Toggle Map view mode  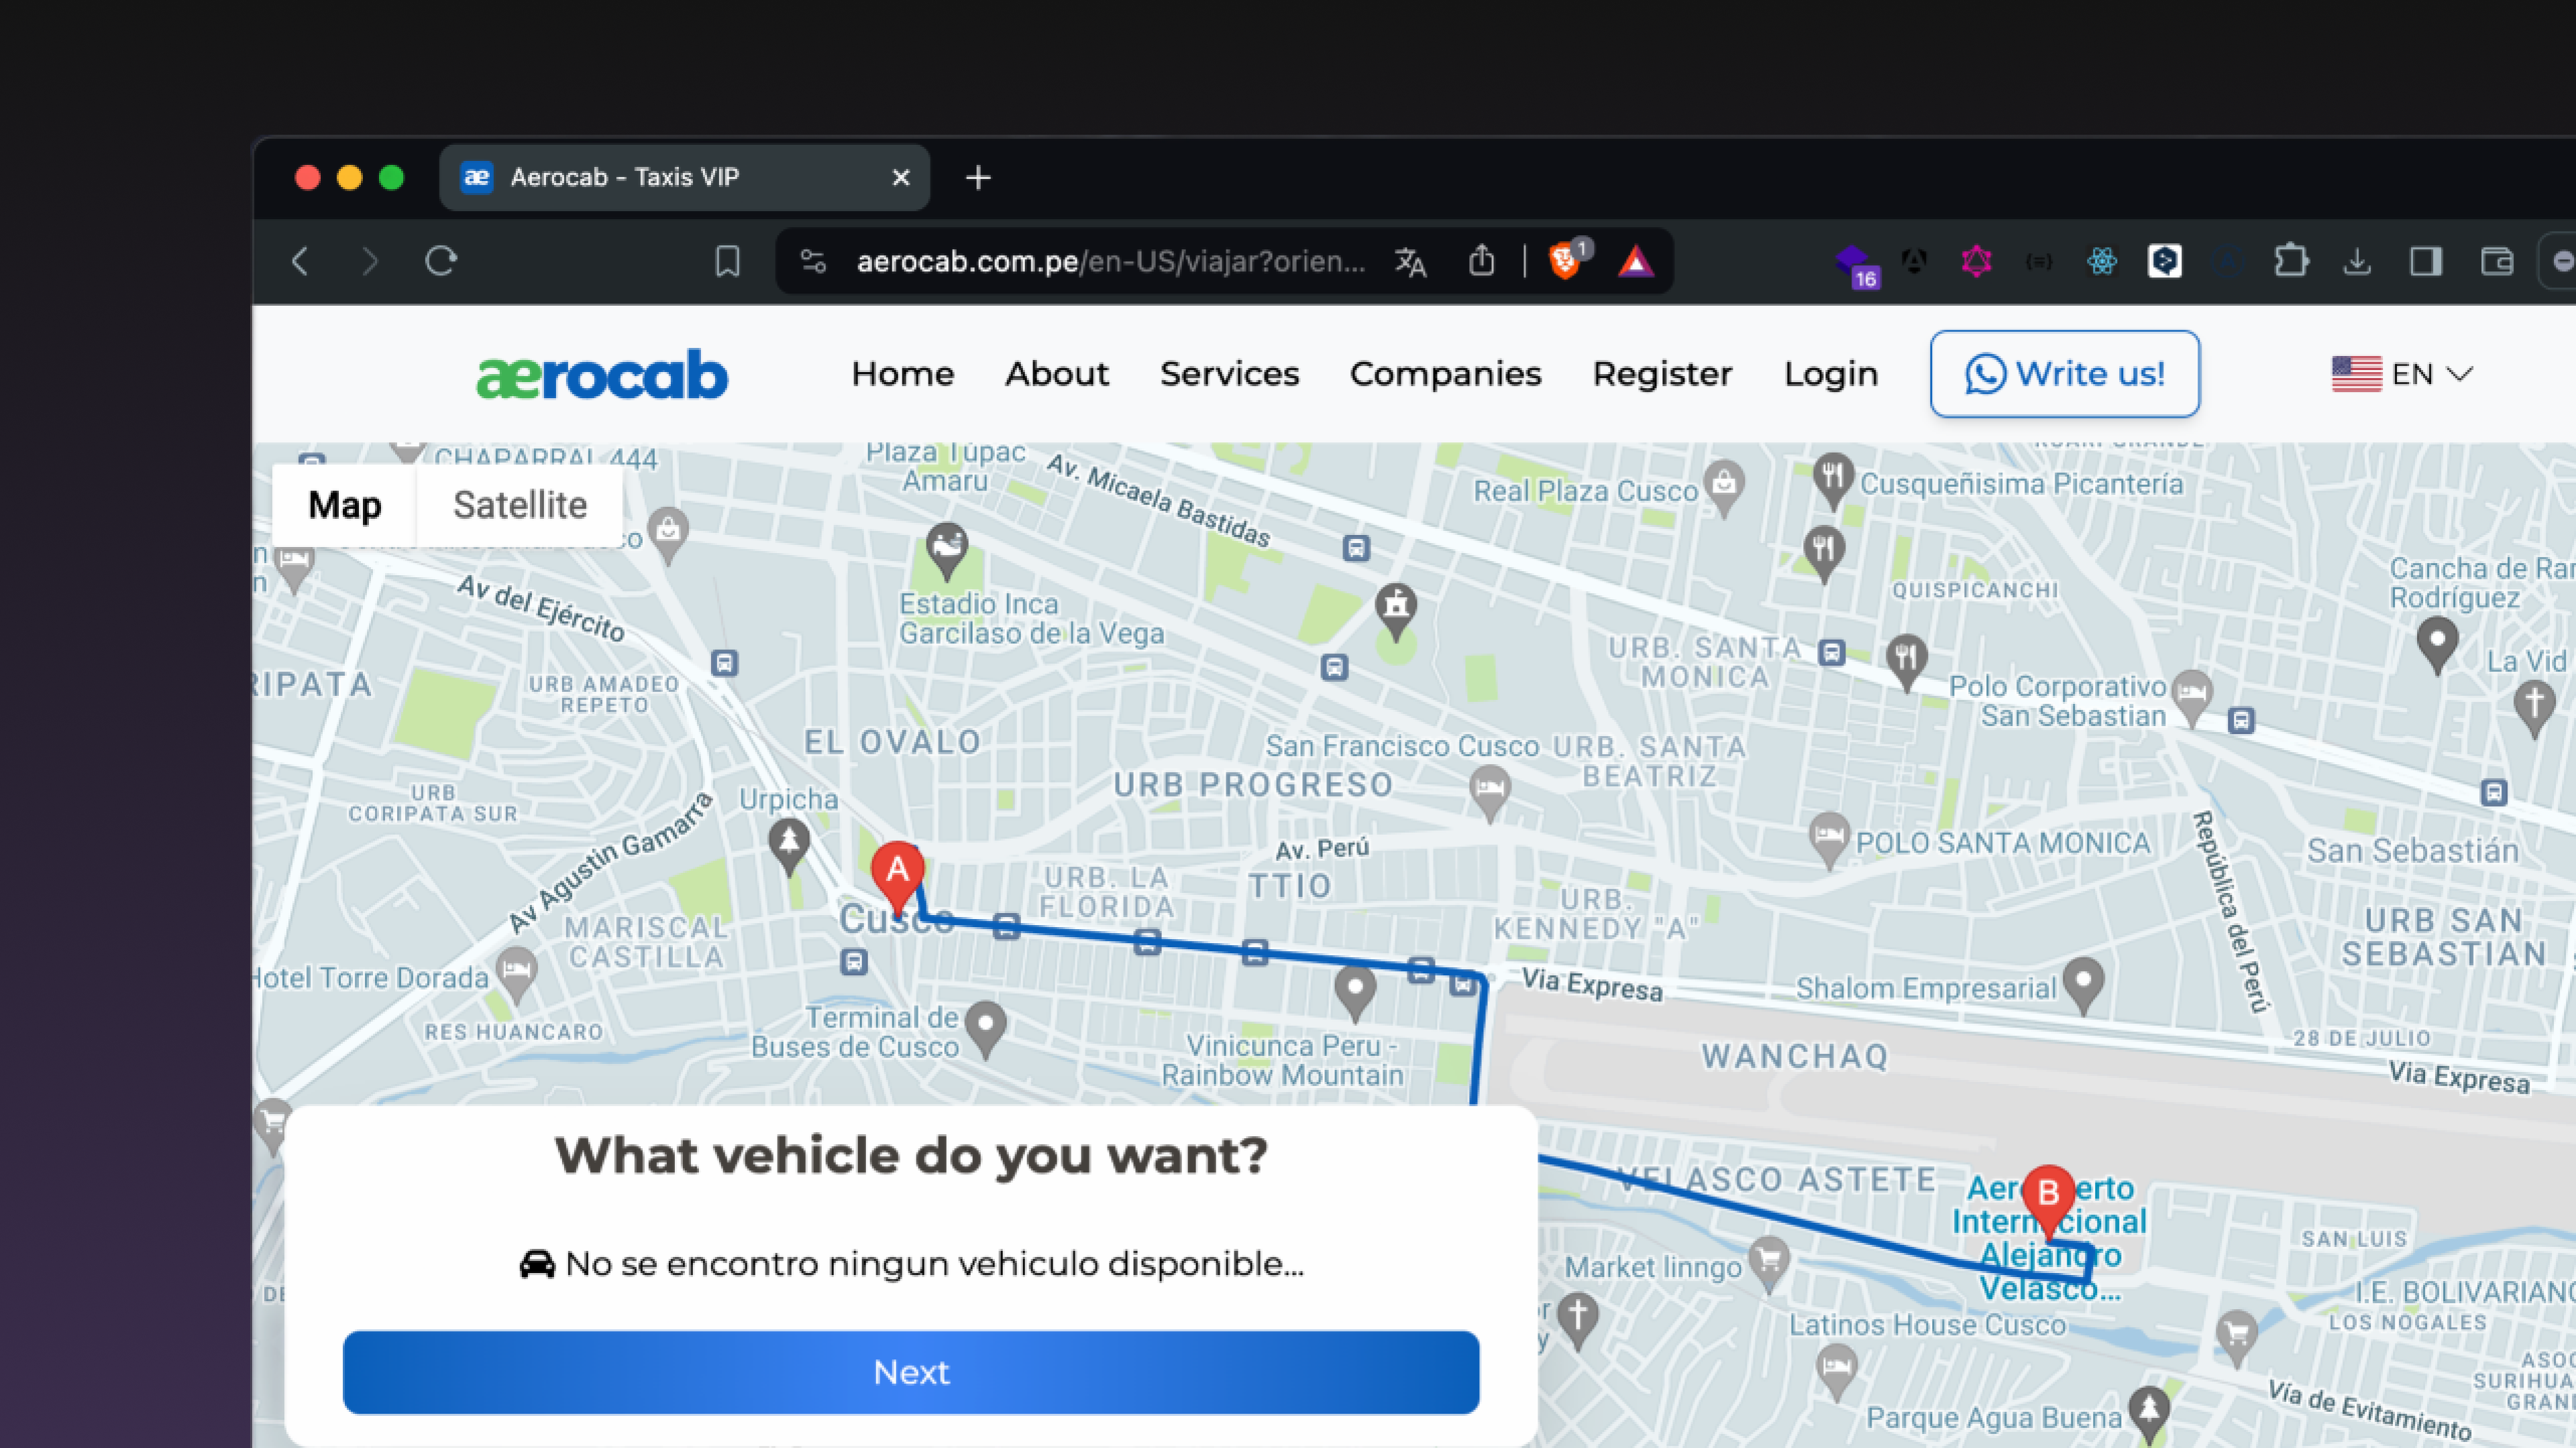click(x=343, y=505)
